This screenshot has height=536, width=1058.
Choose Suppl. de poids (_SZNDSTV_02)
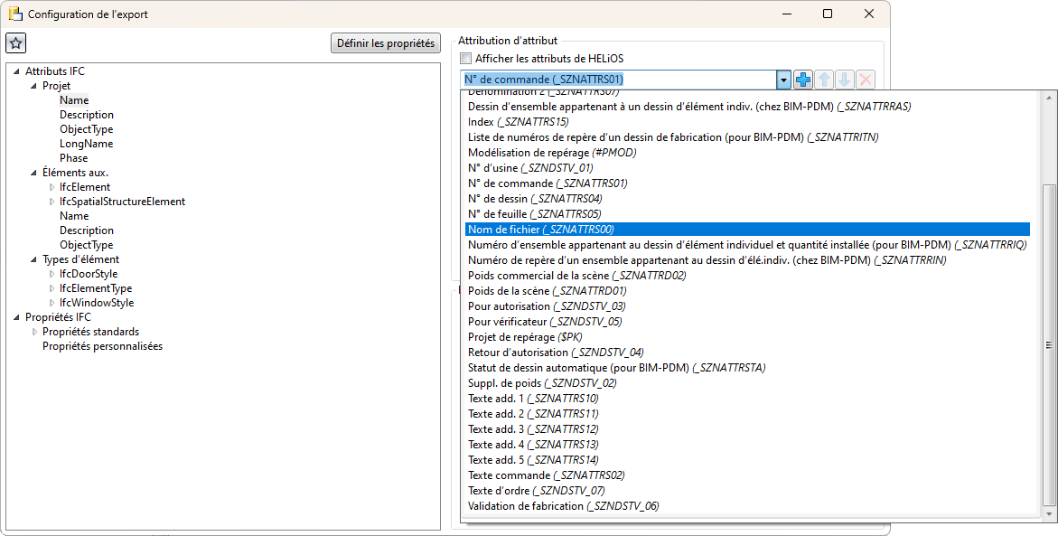point(542,384)
